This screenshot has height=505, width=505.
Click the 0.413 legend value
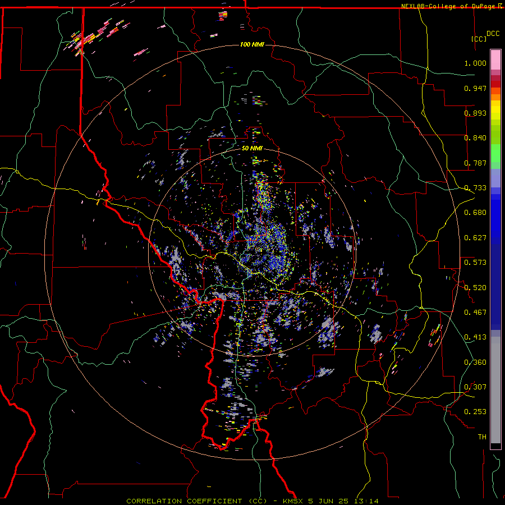475,337
